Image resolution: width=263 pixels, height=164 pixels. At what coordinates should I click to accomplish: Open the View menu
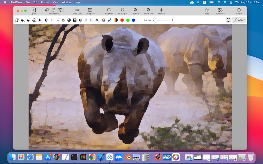56,2
